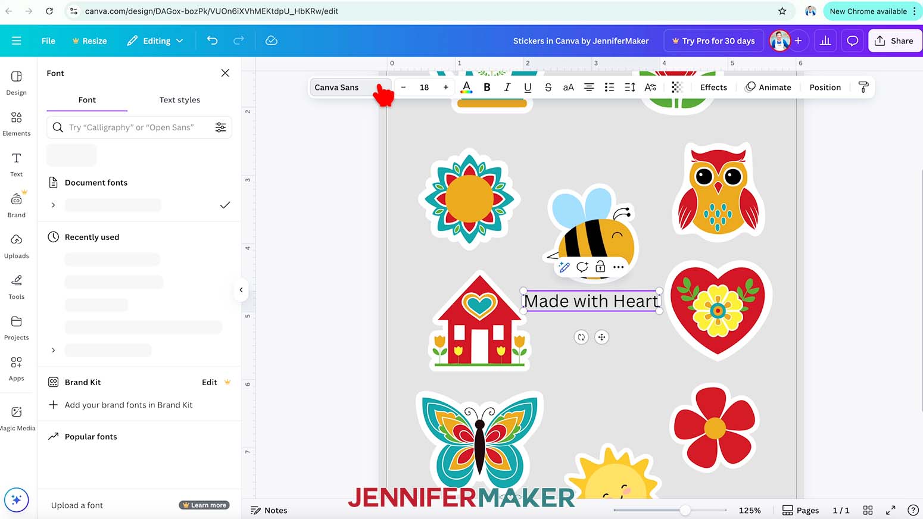Open the Text sidebar panel
This screenshot has width=923, height=519.
click(x=16, y=164)
